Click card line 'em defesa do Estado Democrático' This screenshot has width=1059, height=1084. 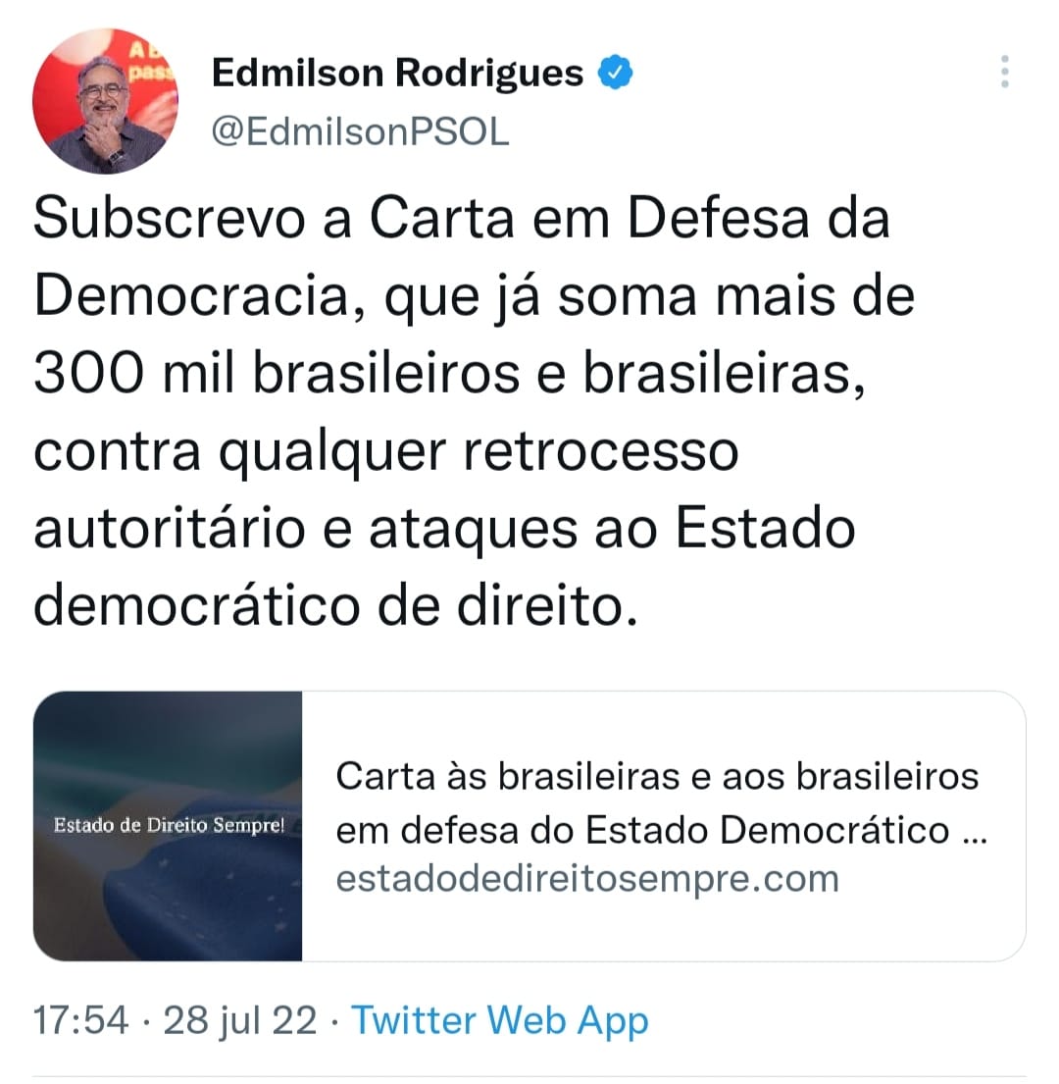click(642, 829)
